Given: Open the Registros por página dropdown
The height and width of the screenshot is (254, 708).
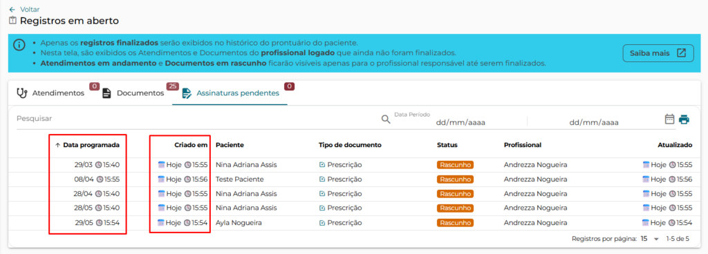Looking at the screenshot, I should coord(650,239).
